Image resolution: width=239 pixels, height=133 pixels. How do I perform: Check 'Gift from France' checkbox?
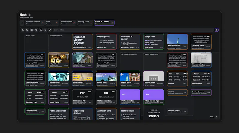pyautogui.click(x=122, y=119)
